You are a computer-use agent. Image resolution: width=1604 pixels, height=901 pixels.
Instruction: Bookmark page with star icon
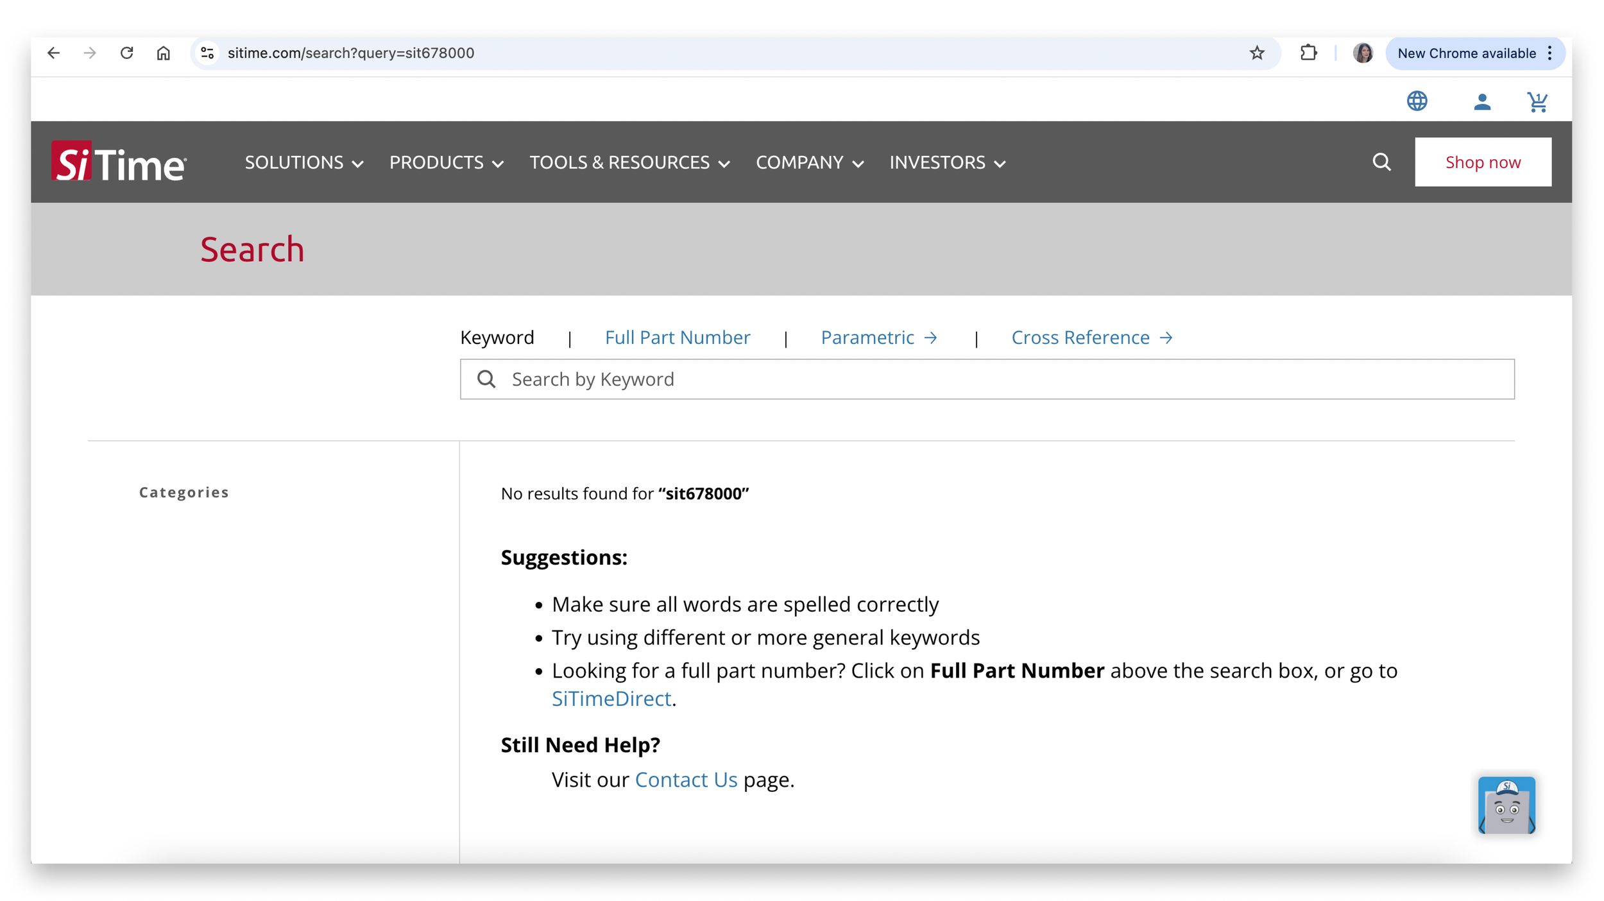click(1256, 53)
